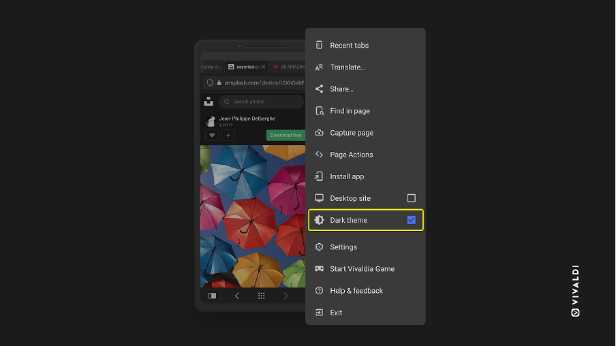
Task: Uncheck the Dark theme checkbox
Action: click(411, 220)
